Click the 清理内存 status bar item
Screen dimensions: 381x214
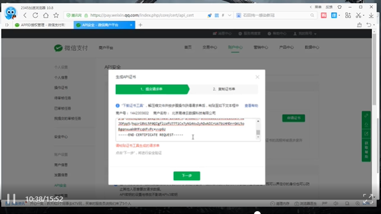(279, 203)
